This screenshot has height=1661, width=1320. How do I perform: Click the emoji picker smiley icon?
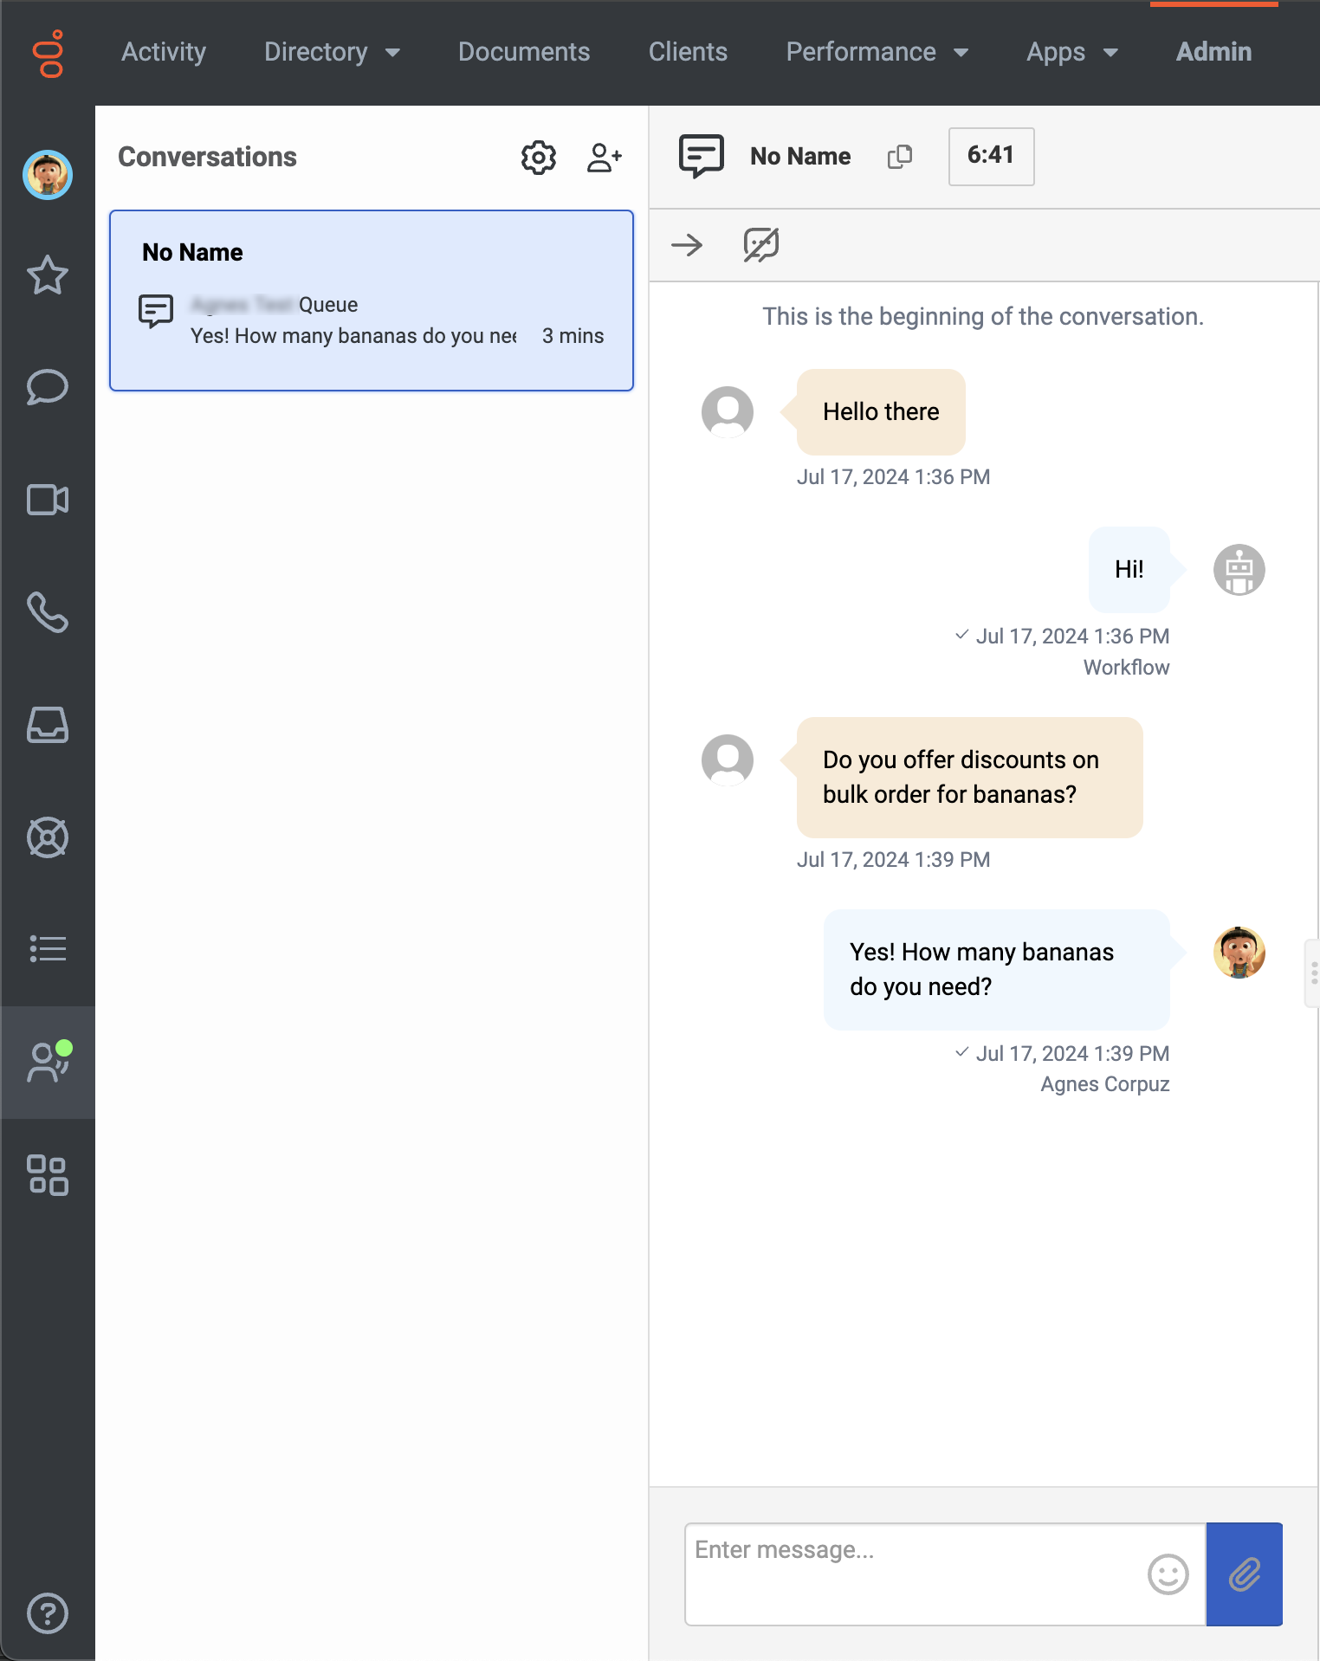click(x=1168, y=1574)
